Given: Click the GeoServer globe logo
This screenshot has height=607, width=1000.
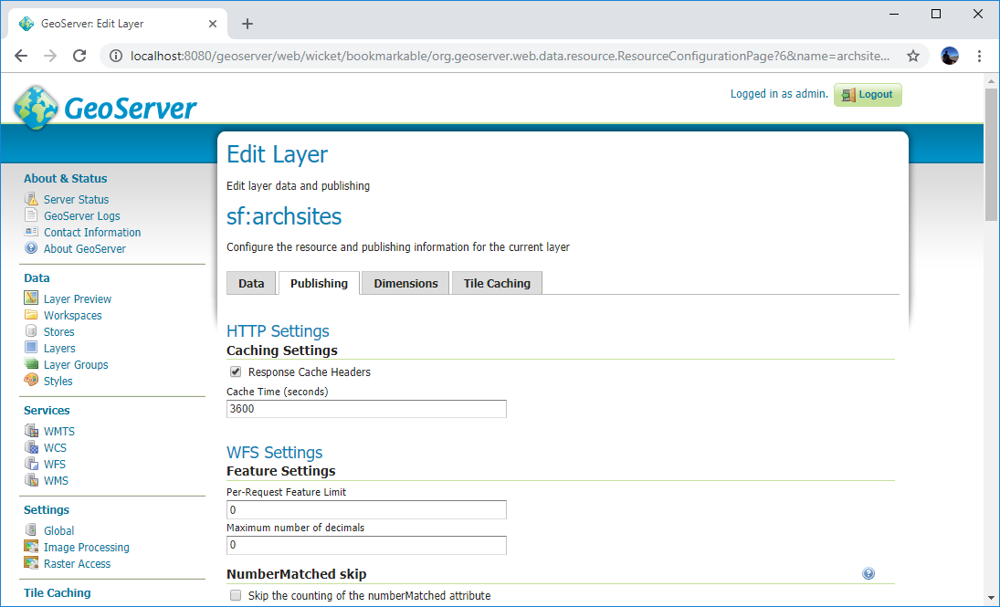Looking at the screenshot, I should coord(37,108).
